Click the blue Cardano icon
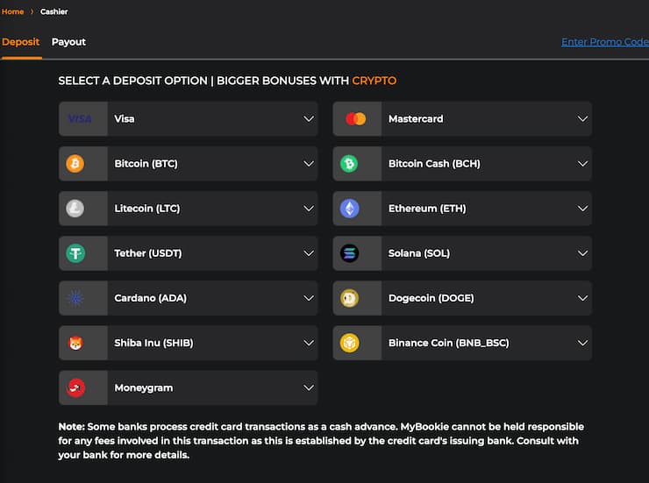 [75, 298]
